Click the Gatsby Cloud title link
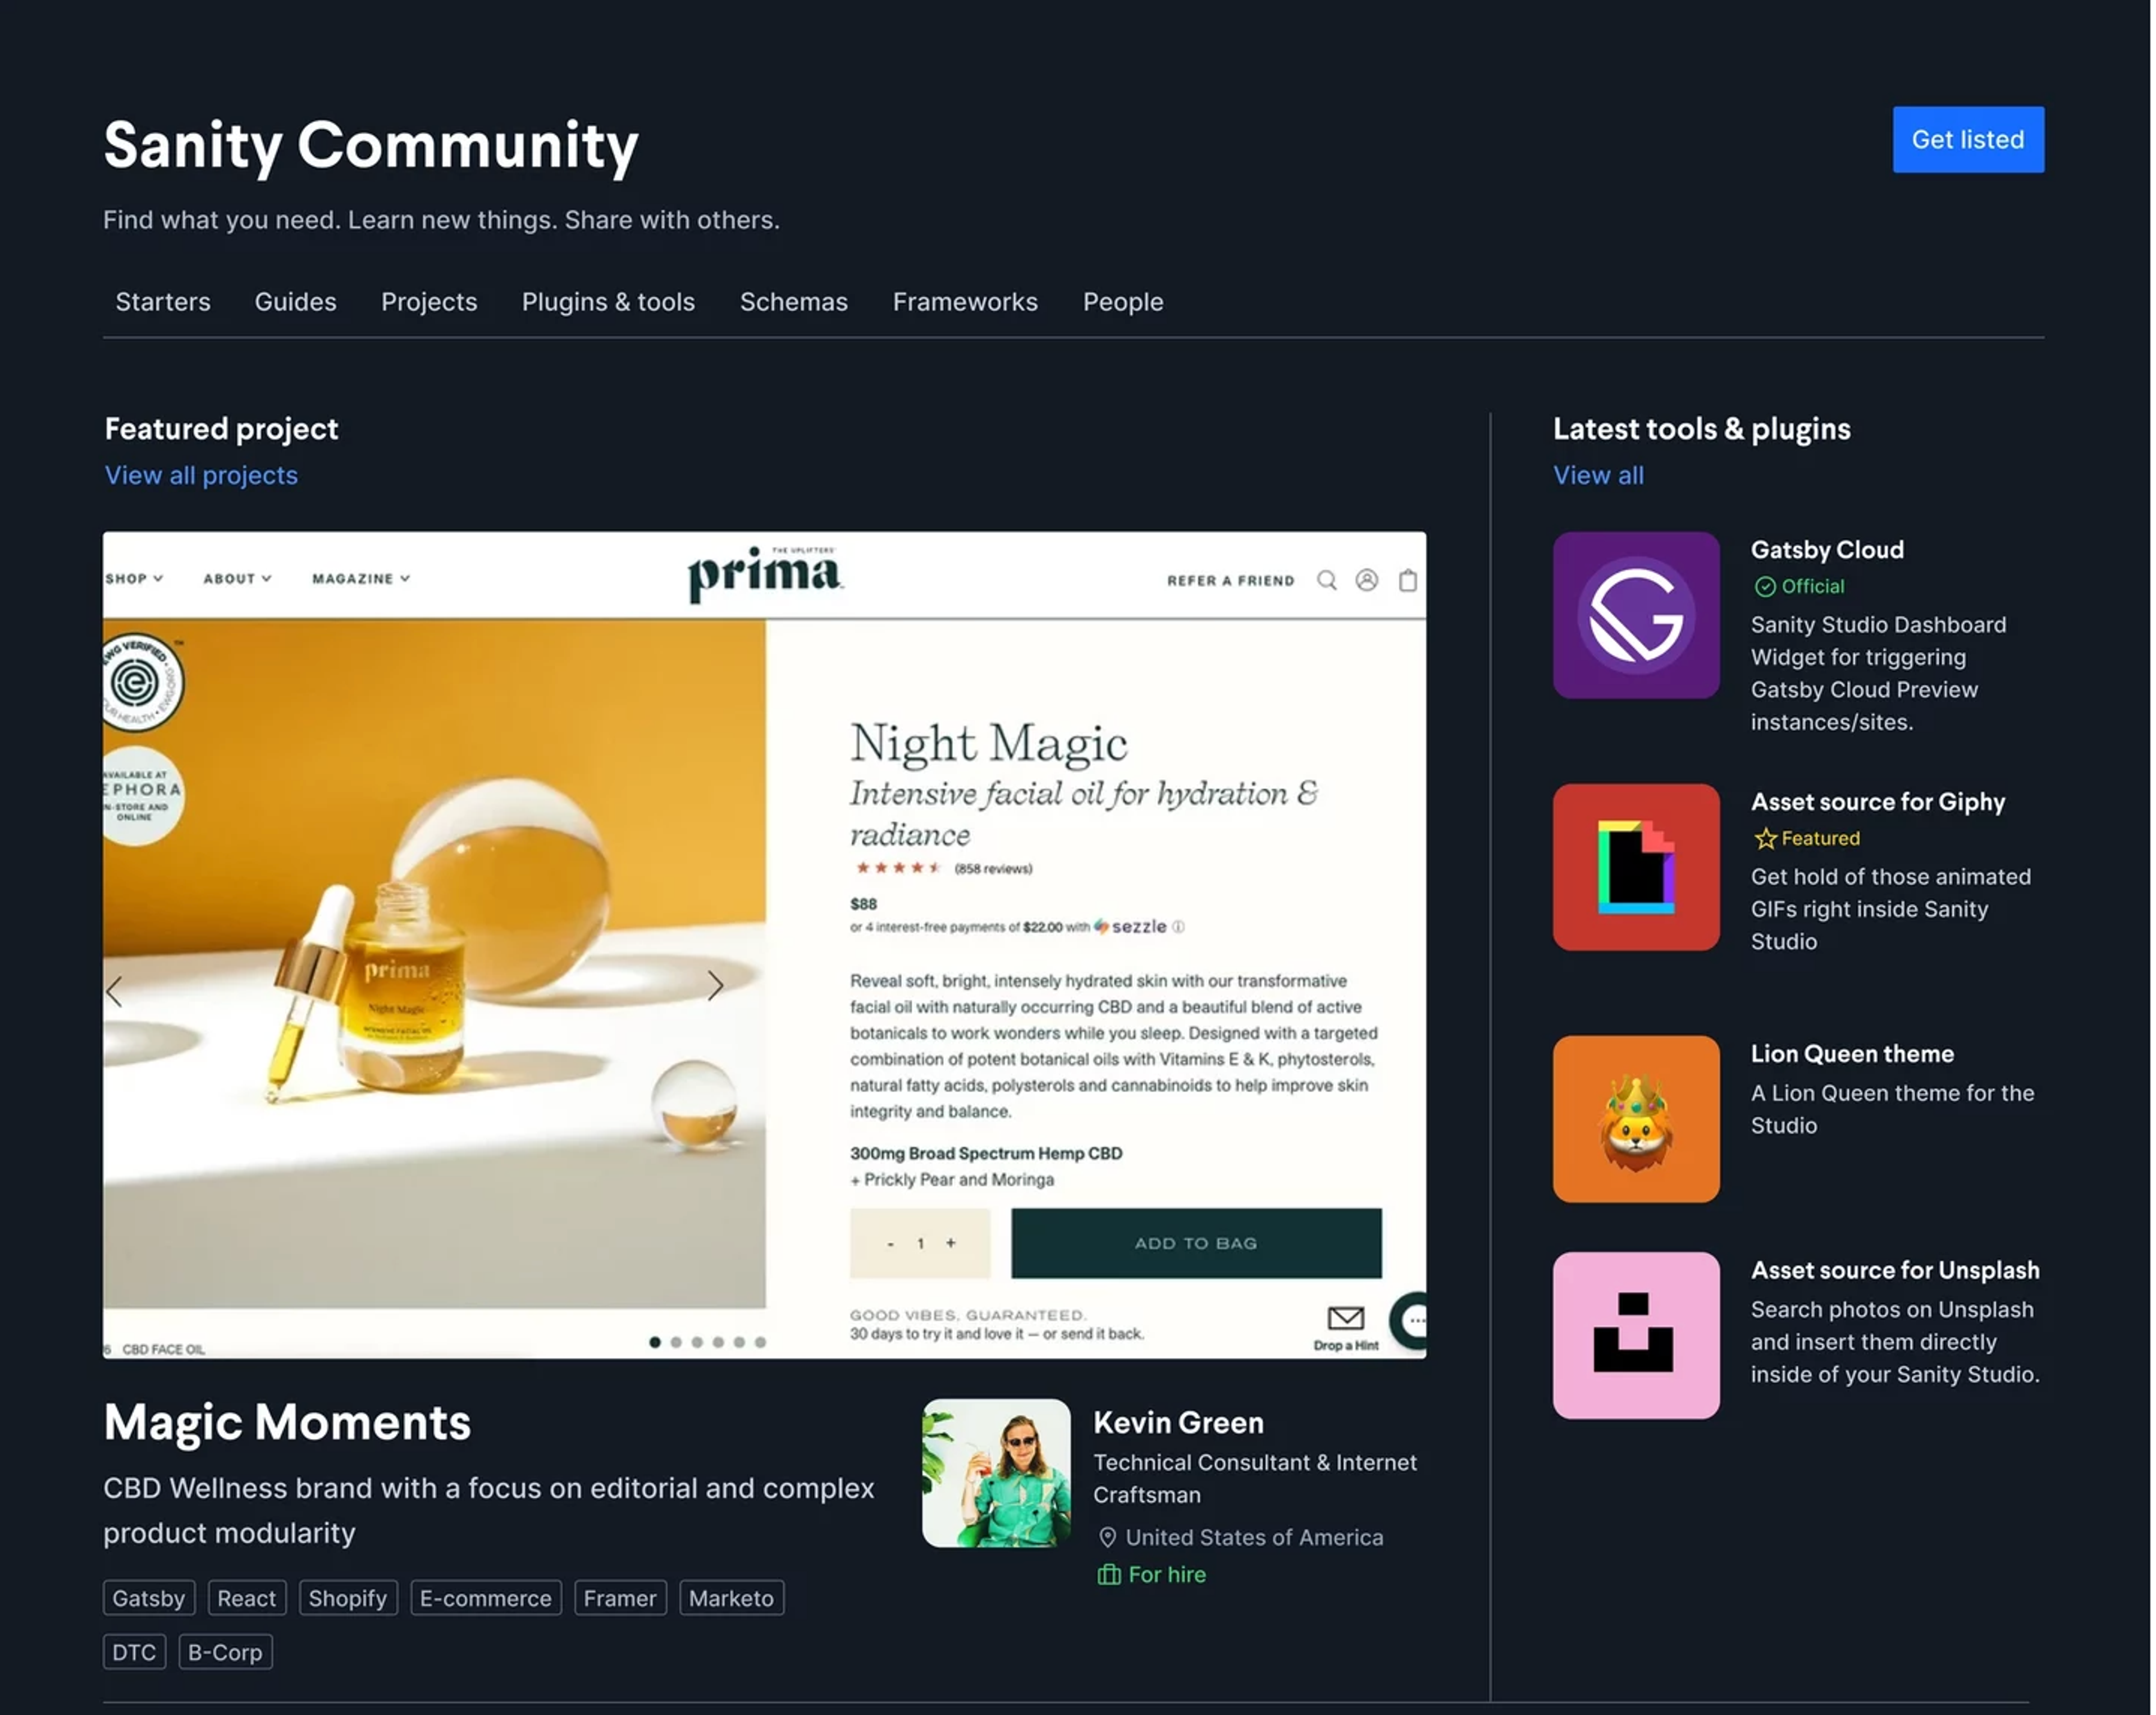2156x1715 pixels. click(x=1827, y=550)
